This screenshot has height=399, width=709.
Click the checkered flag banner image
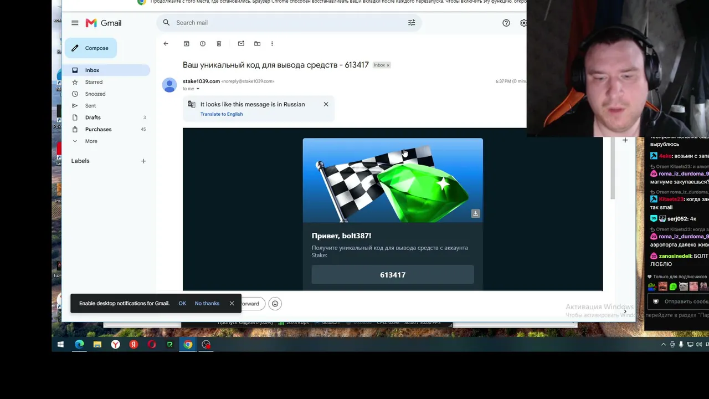click(x=393, y=180)
